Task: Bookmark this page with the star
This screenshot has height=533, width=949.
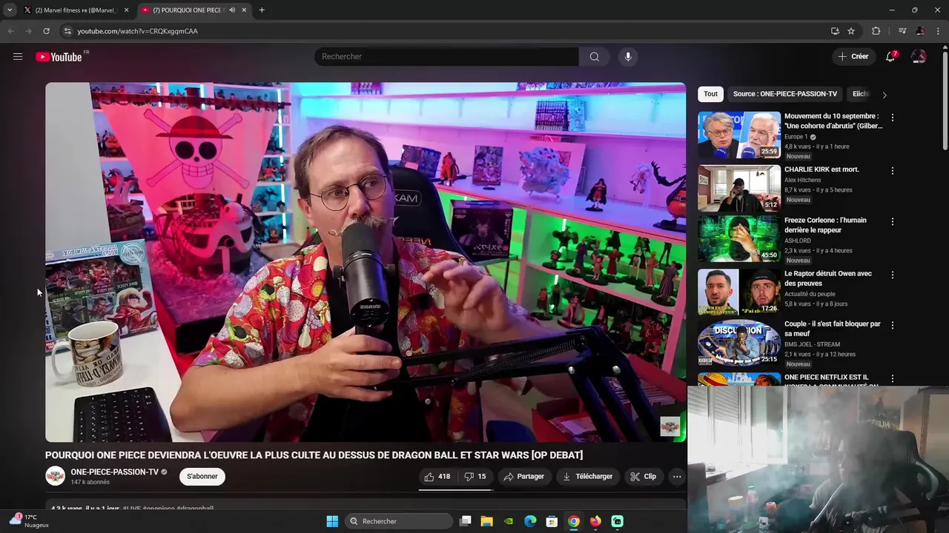Action: pyautogui.click(x=851, y=31)
